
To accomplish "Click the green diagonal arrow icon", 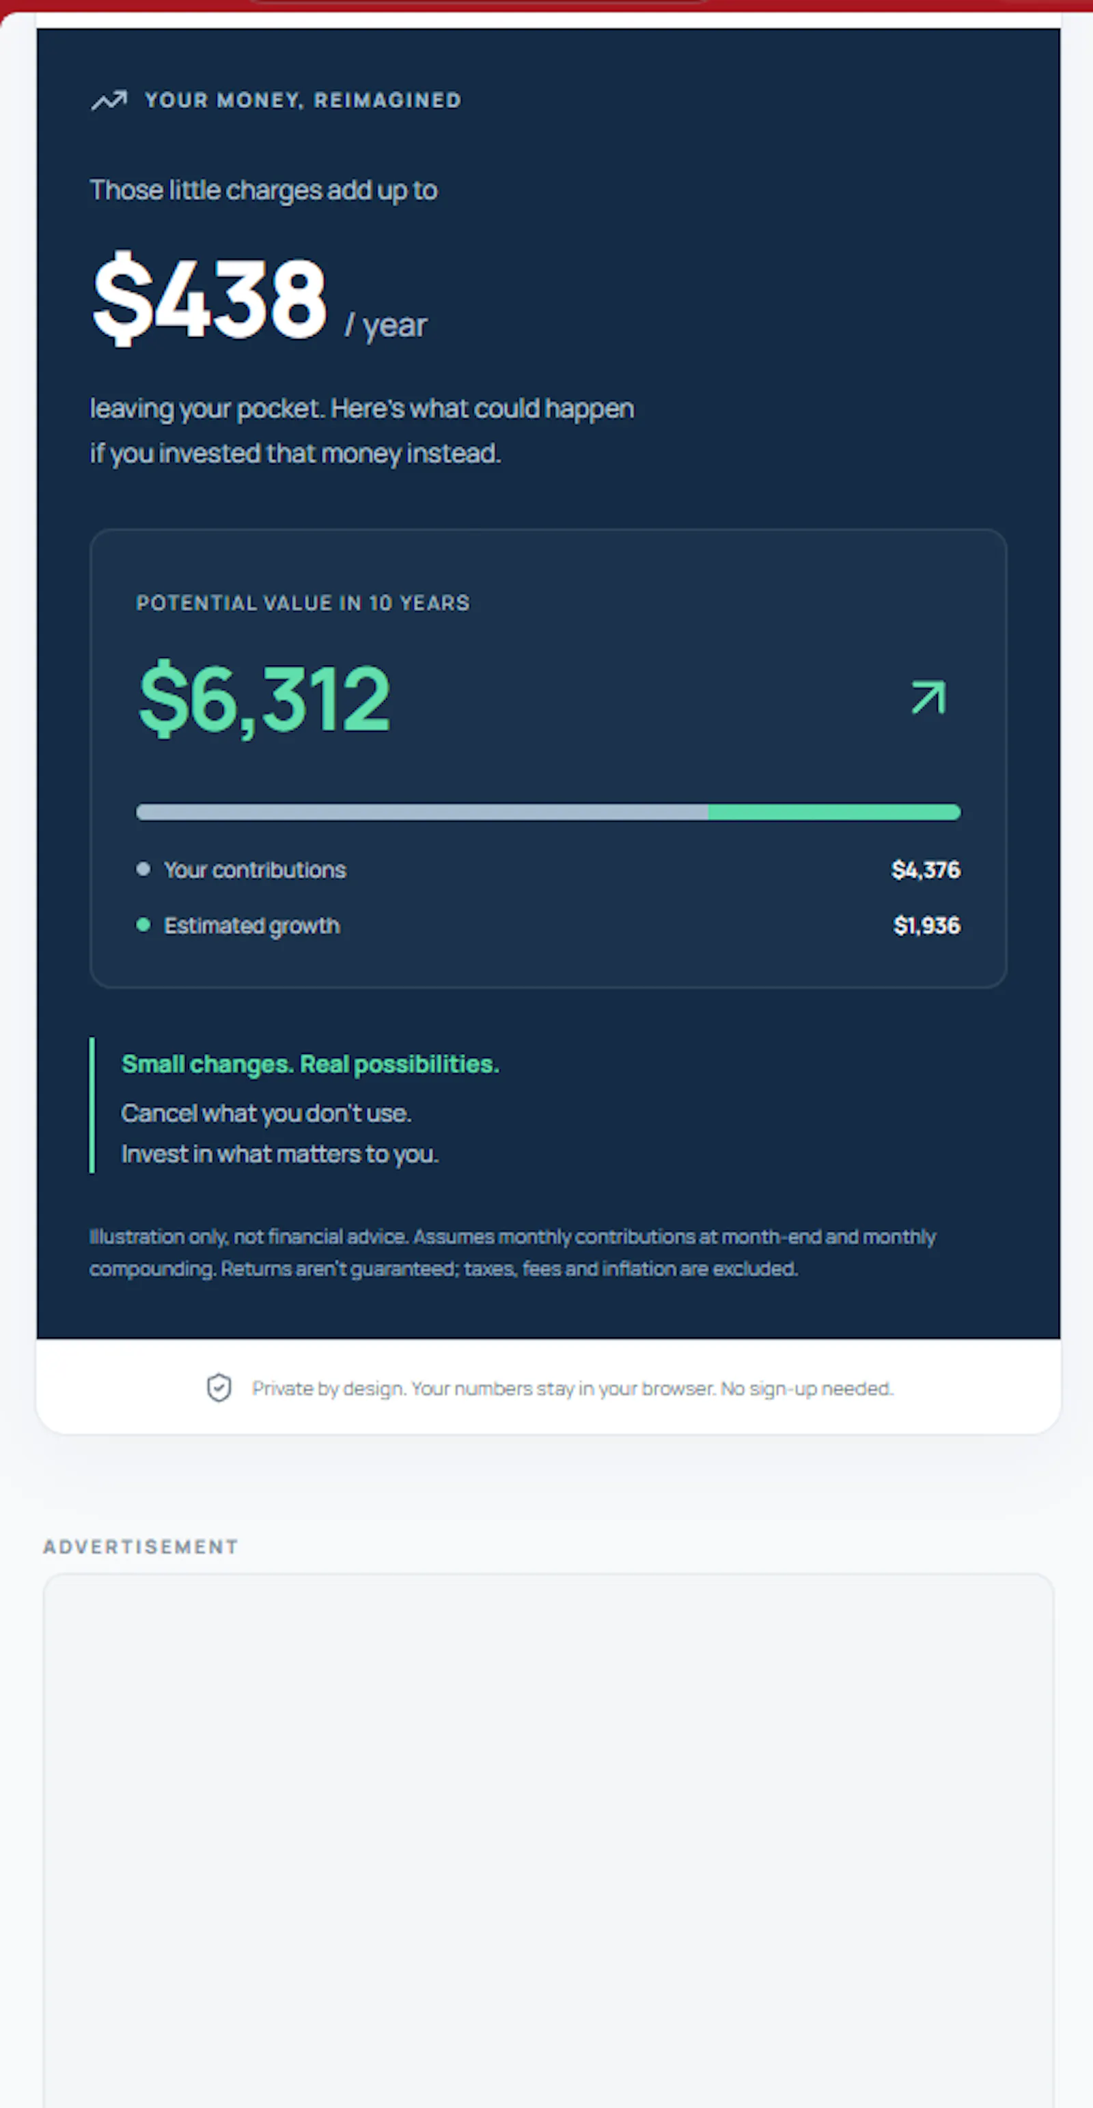I will click(x=928, y=697).
